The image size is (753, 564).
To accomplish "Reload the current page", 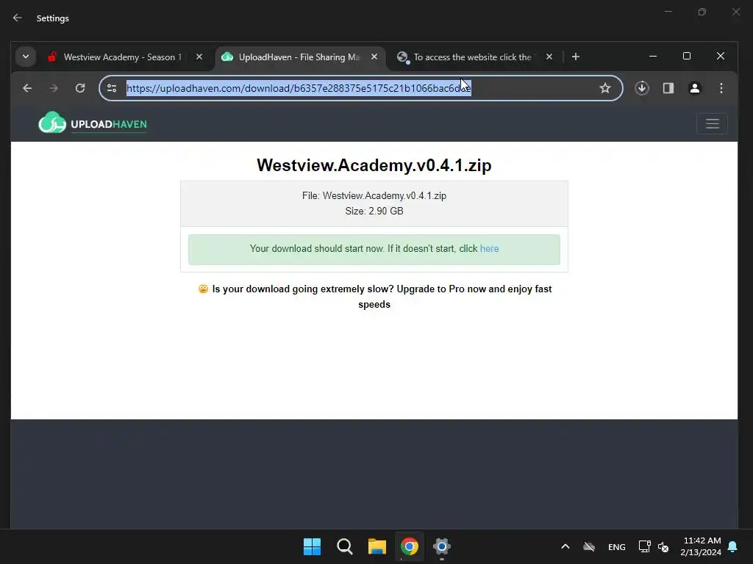I will 80,88.
